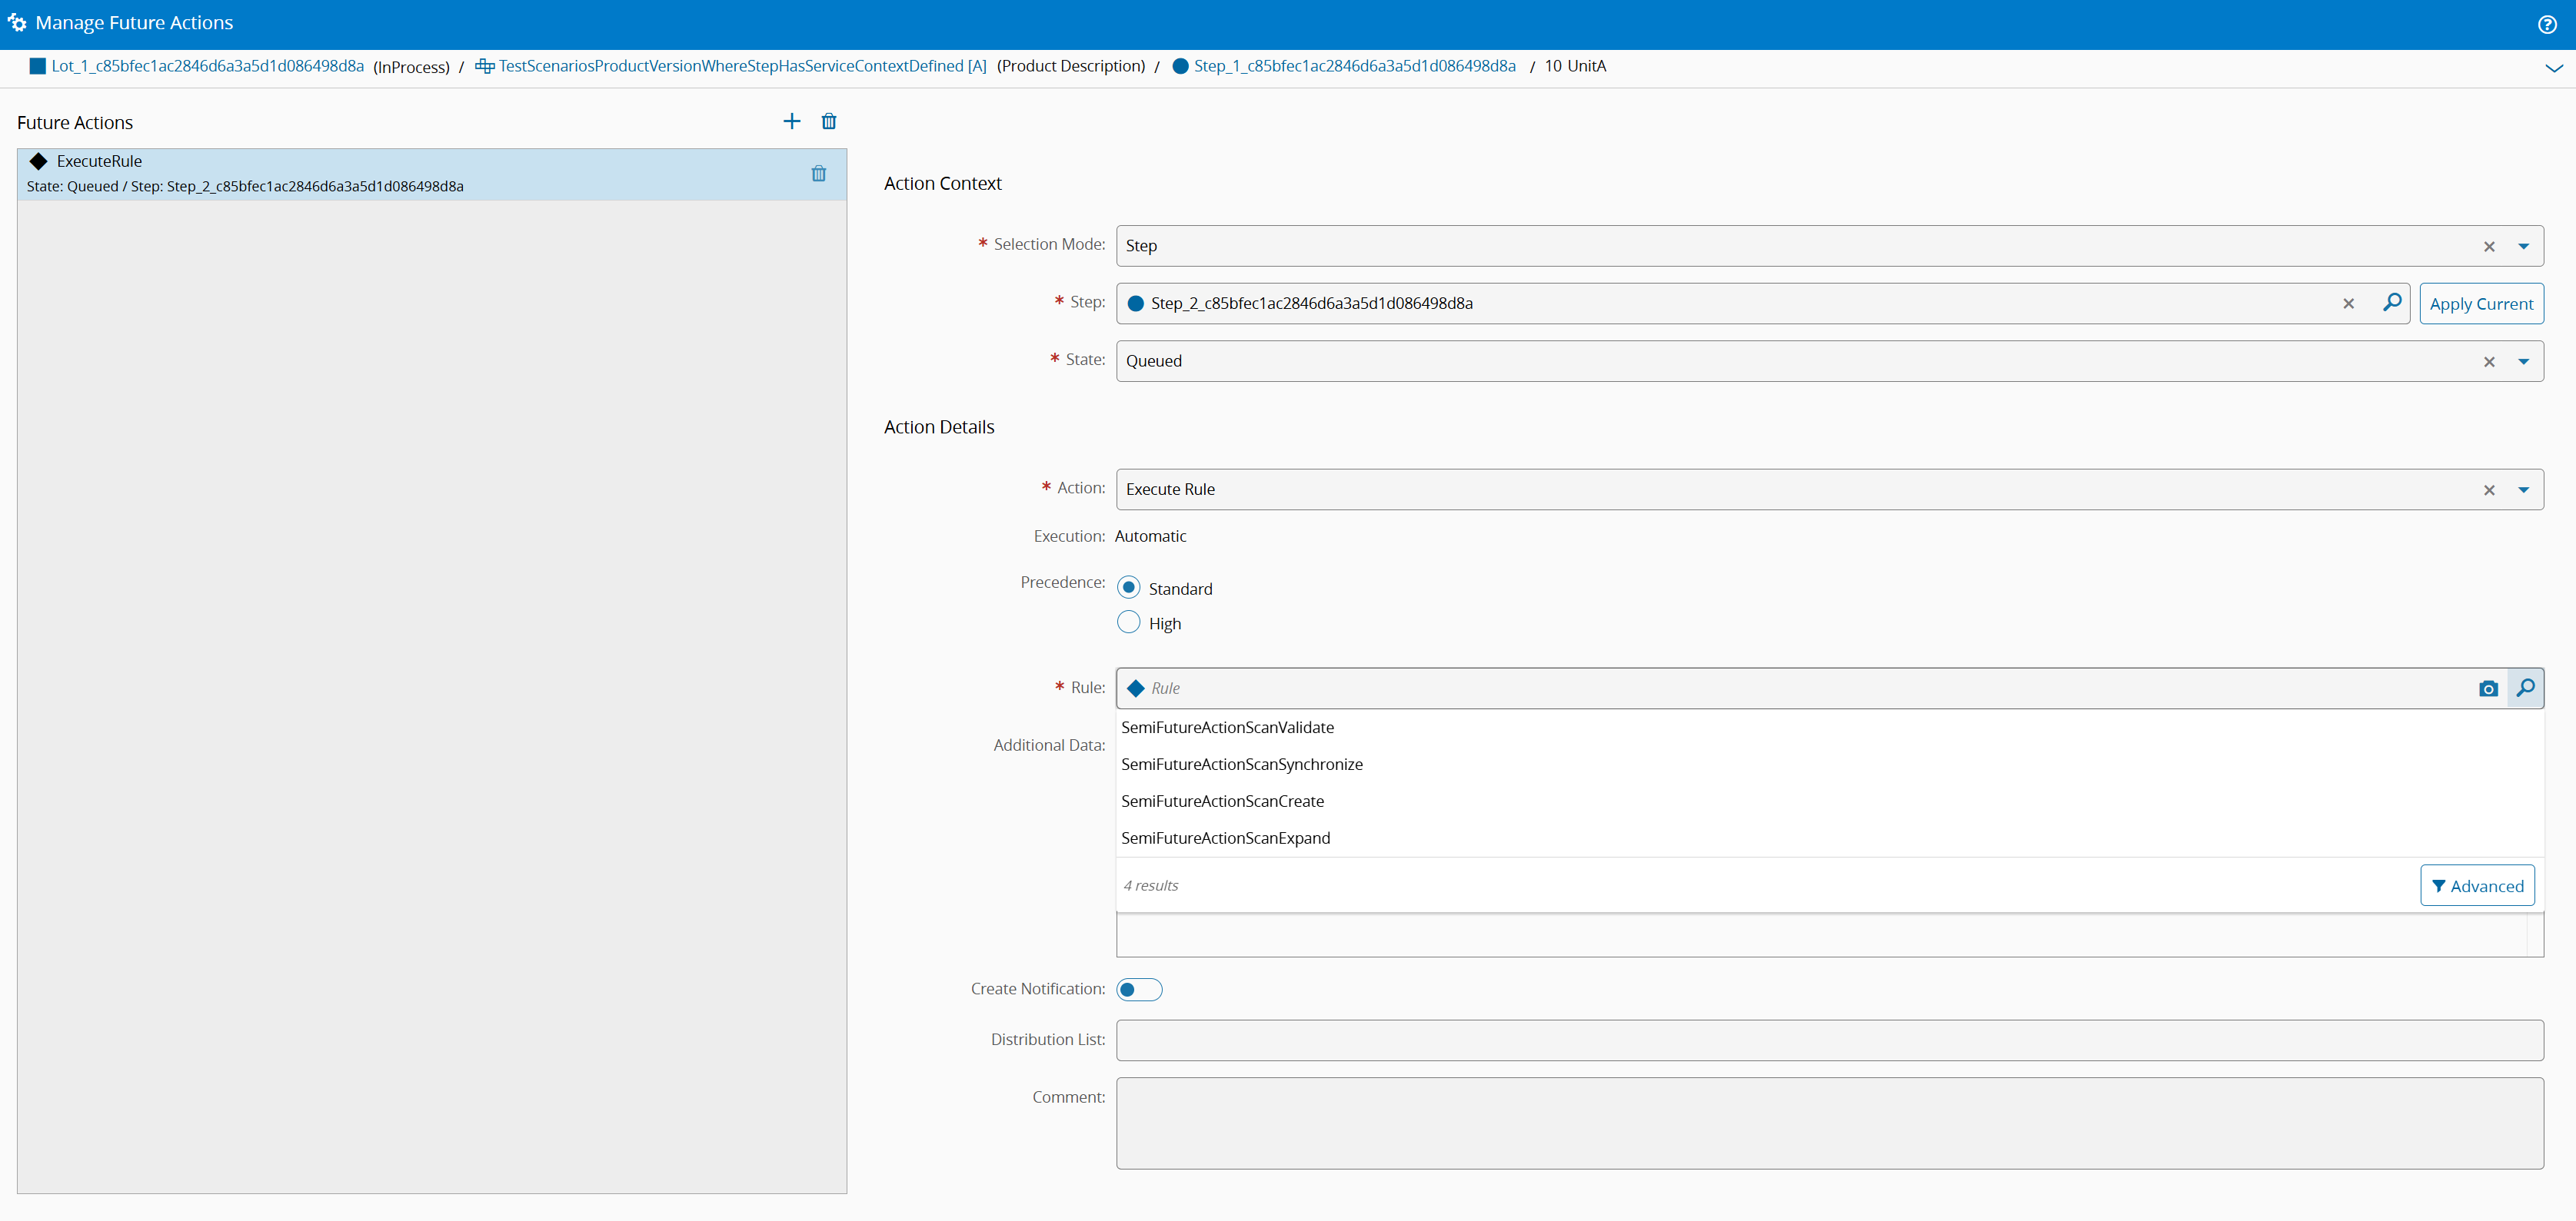Screen dimensions: 2576x1221
Task: Delete the ExecuteRule future action row
Action: pos(818,174)
